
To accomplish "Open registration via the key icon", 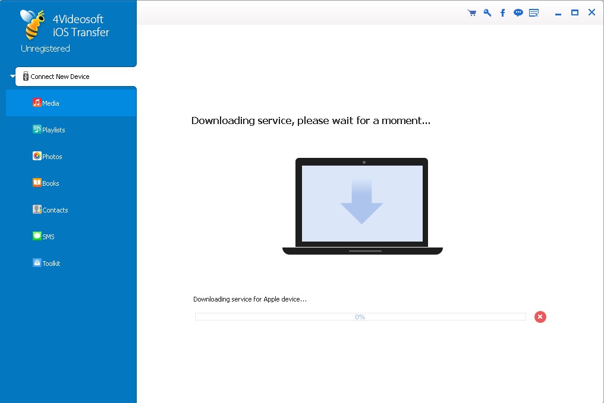I will 487,13.
